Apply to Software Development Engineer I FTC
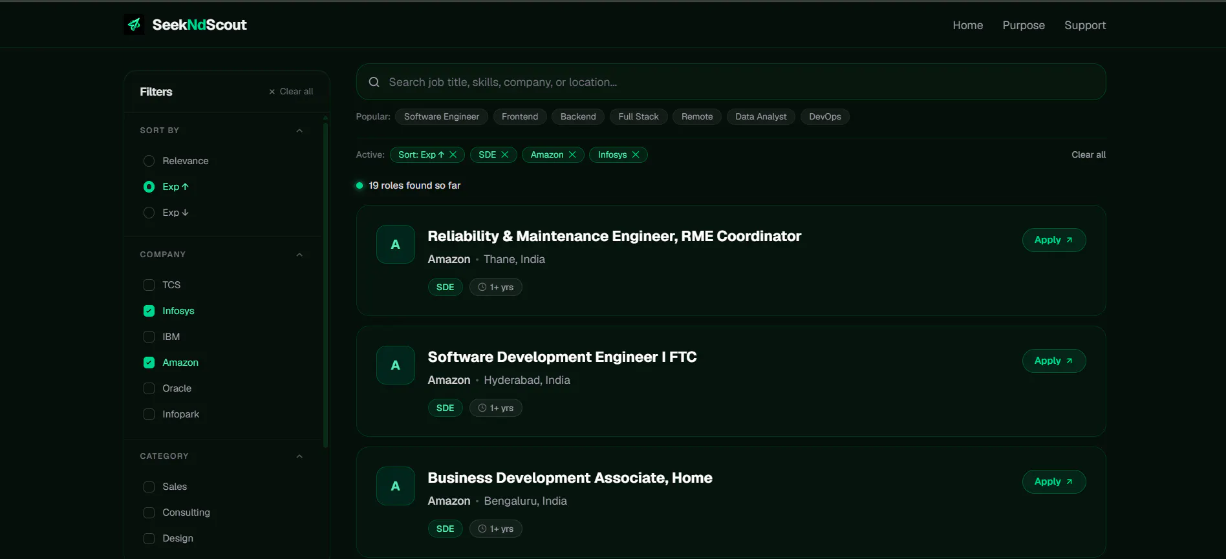 click(x=1054, y=361)
